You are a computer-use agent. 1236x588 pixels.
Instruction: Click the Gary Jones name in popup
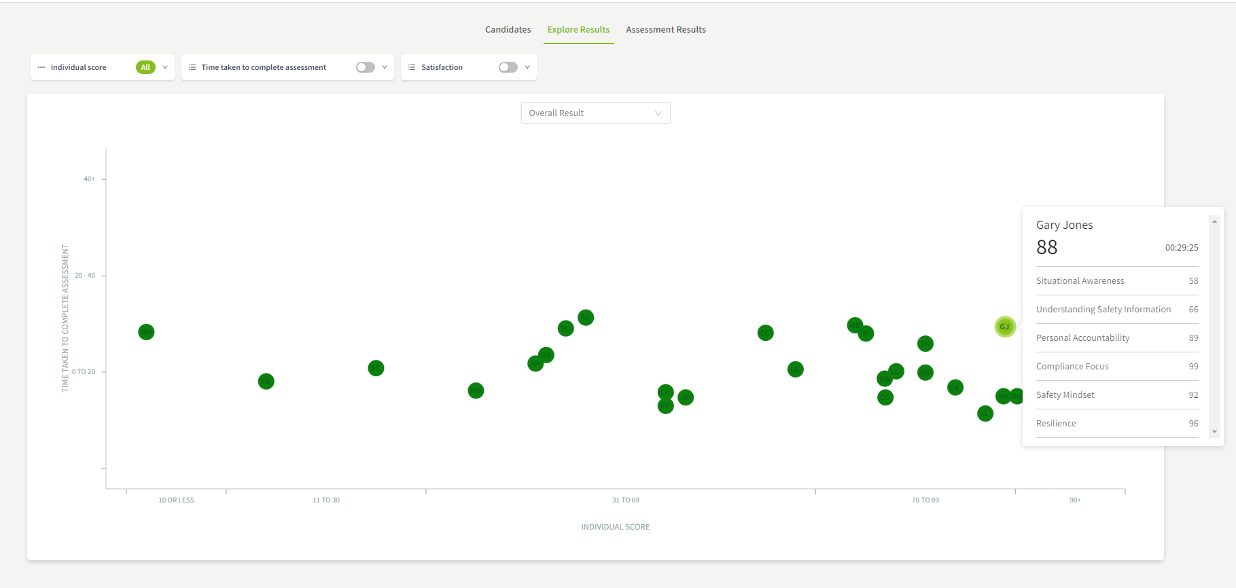(x=1064, y=225)
